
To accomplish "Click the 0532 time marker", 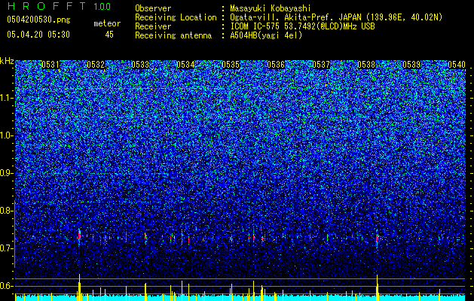I will [96, 65].
